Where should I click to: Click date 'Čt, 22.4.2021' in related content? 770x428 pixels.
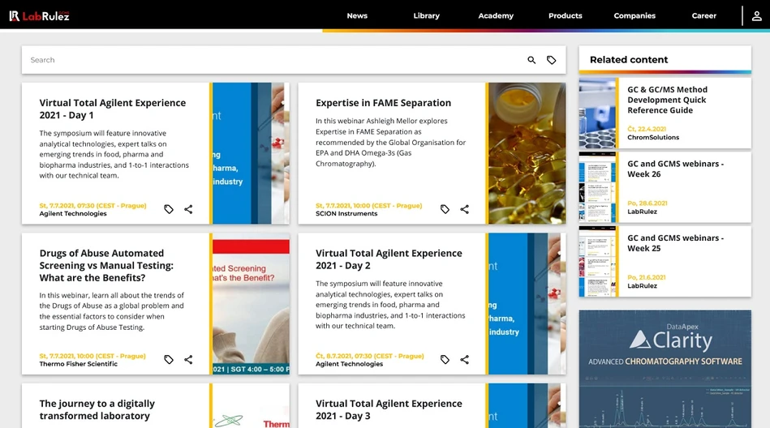[646, 129]
